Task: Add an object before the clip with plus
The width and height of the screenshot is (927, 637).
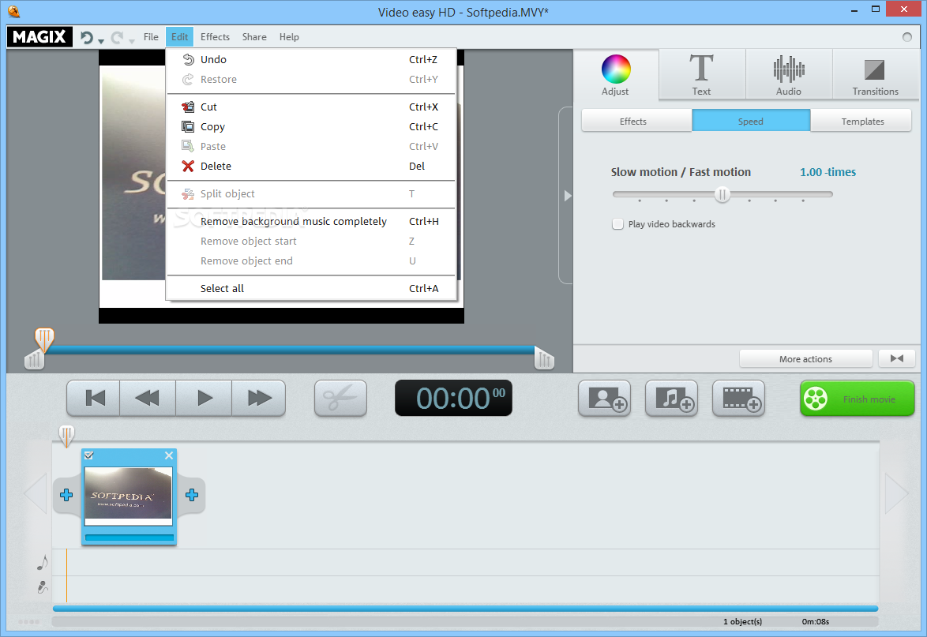Action: [66, 495]
